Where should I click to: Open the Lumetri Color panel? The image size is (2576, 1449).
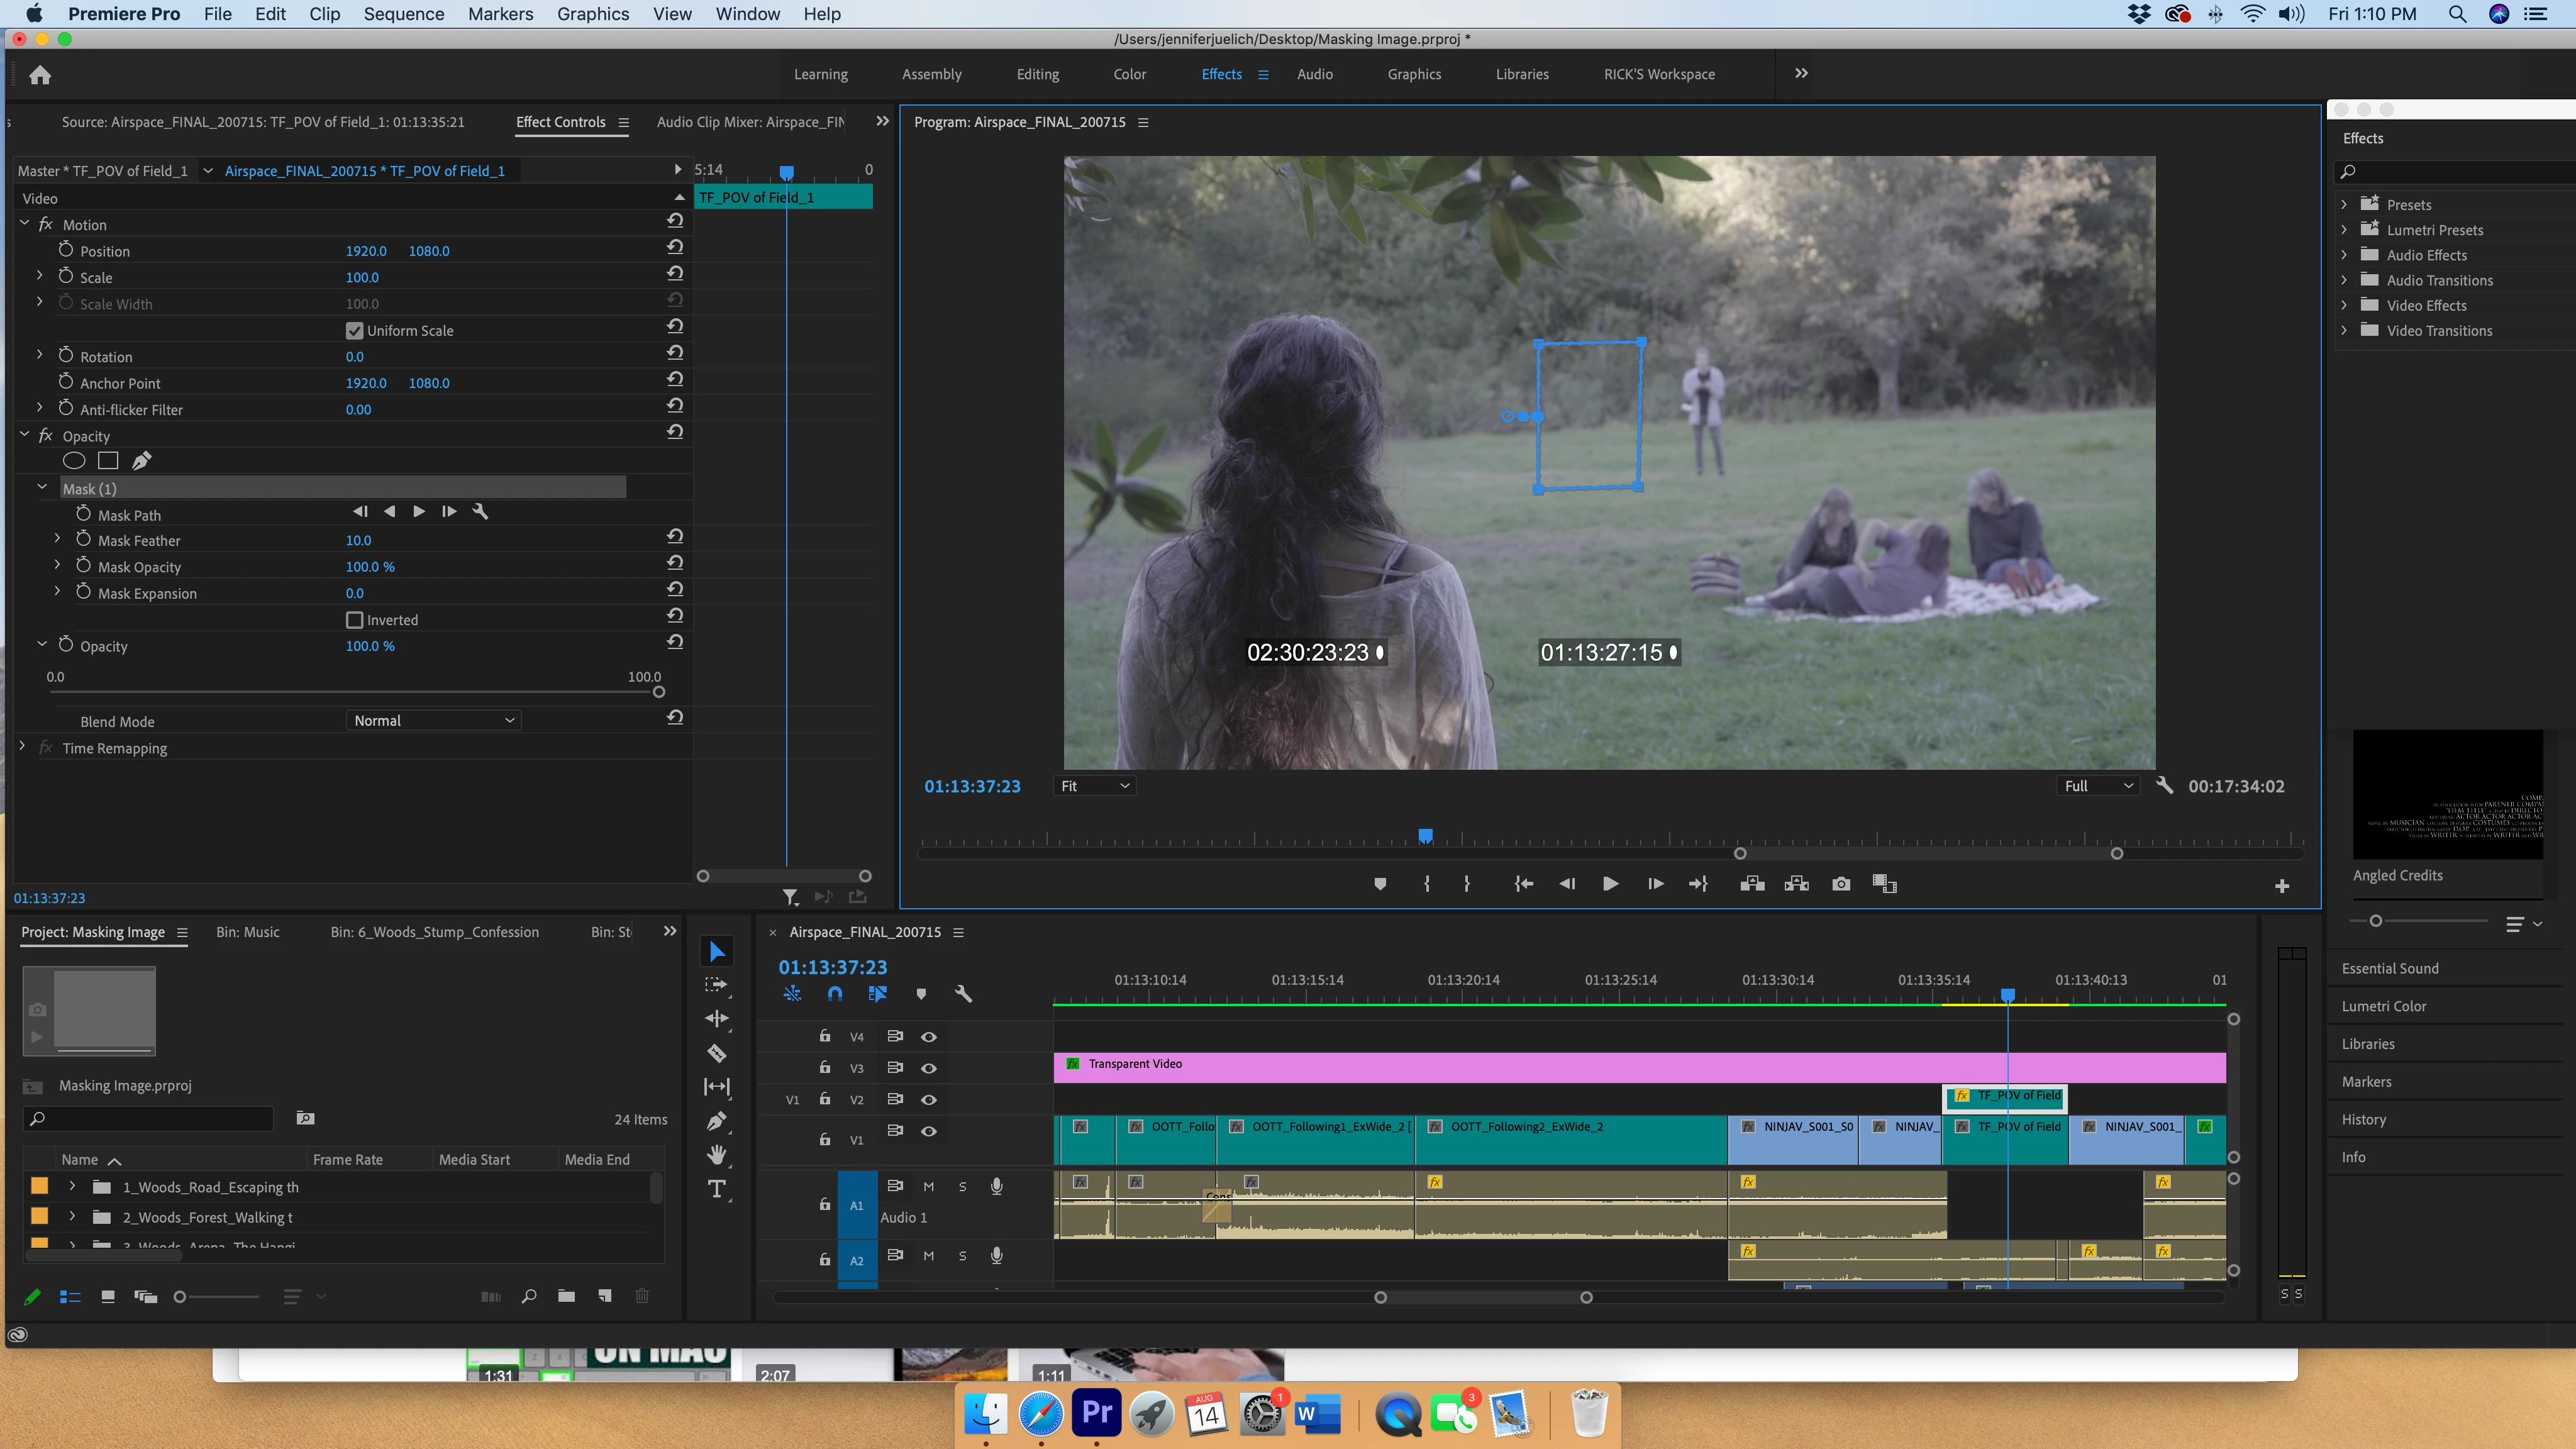click(x=2383, y=1006)
